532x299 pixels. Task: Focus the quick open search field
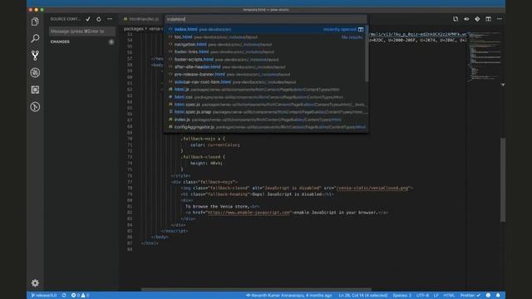coord(266,19)
